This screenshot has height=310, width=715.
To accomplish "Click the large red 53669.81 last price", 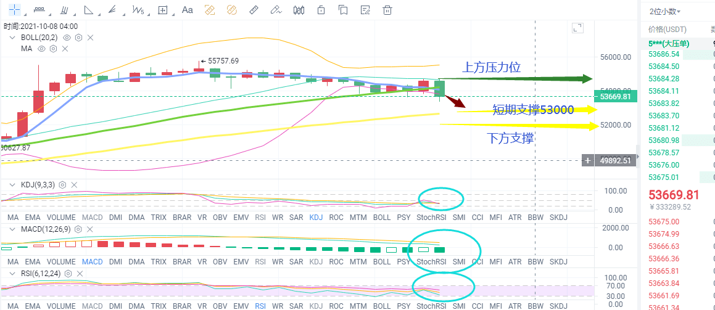I will point(674,195).
